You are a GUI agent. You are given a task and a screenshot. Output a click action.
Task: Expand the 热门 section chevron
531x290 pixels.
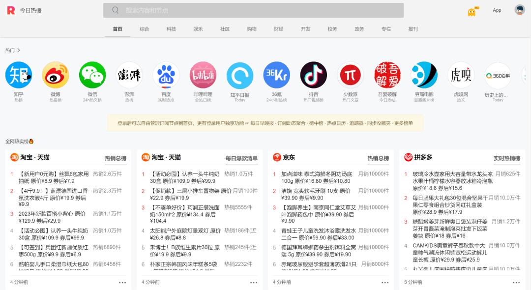19,50
